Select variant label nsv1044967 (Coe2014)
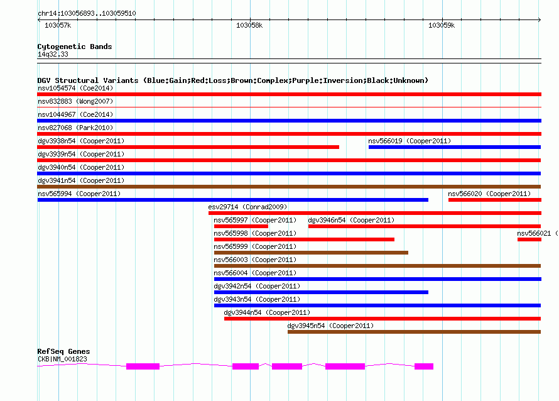The image size is (559, 401). pos(75,114)
